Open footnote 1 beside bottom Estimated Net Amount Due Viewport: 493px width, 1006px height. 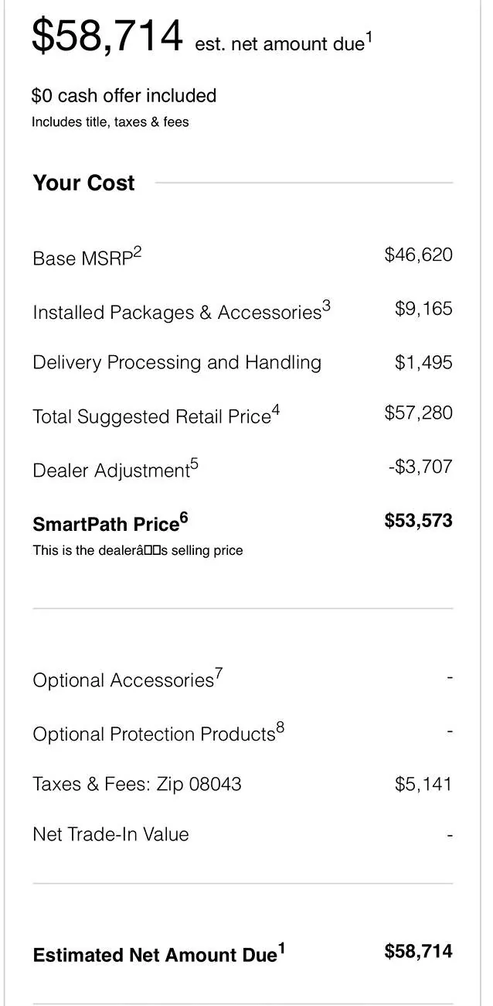coord(281,949)
